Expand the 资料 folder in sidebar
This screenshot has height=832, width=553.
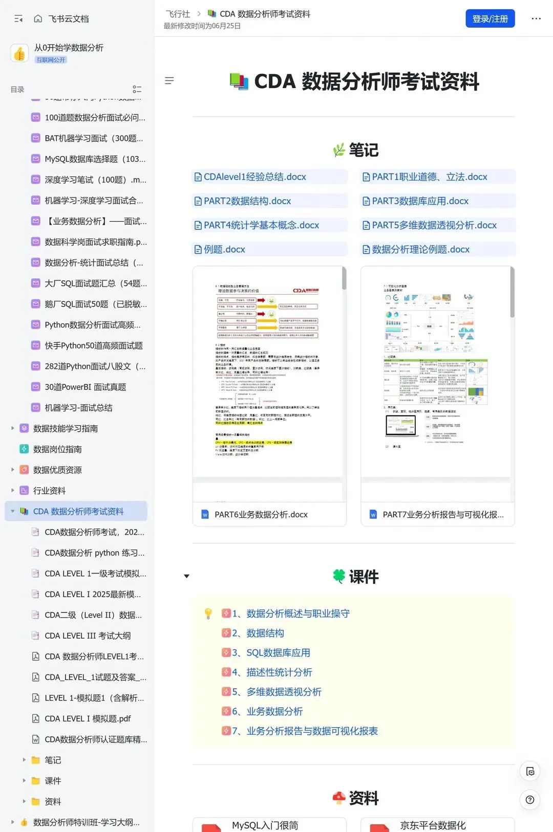24,801
